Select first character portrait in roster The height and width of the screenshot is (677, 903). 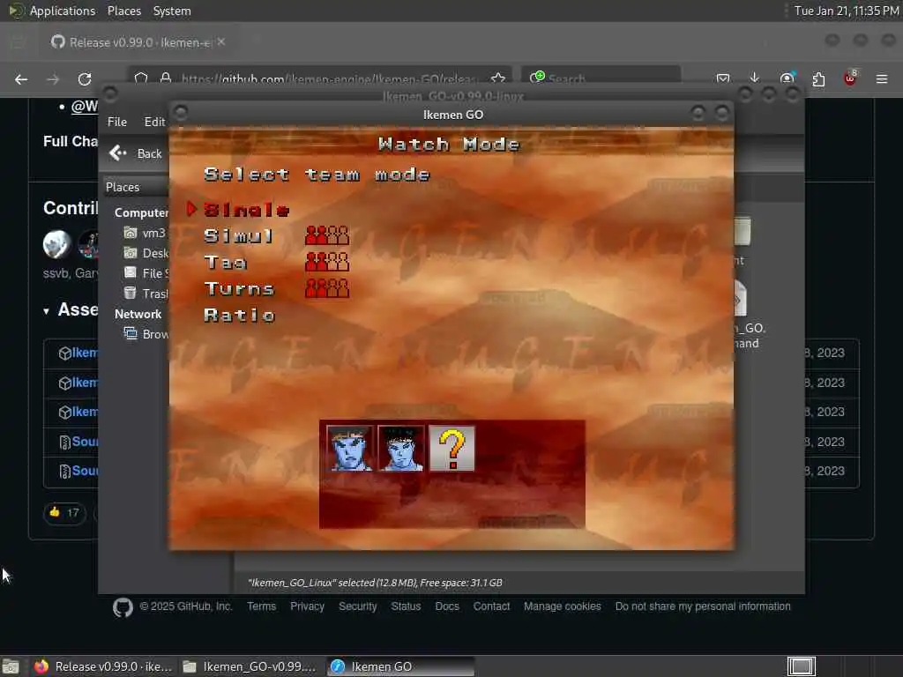349,449
